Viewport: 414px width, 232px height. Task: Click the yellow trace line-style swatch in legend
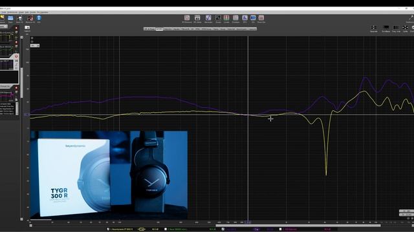click(x=142, y=229)
